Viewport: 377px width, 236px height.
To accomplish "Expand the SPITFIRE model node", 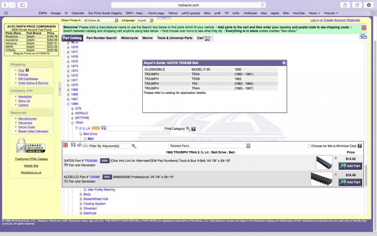I will (73, 118).
